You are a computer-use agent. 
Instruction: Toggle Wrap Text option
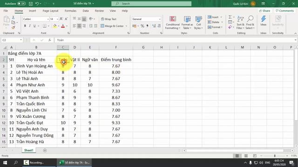pyautogui.click(x=108, y=19)
